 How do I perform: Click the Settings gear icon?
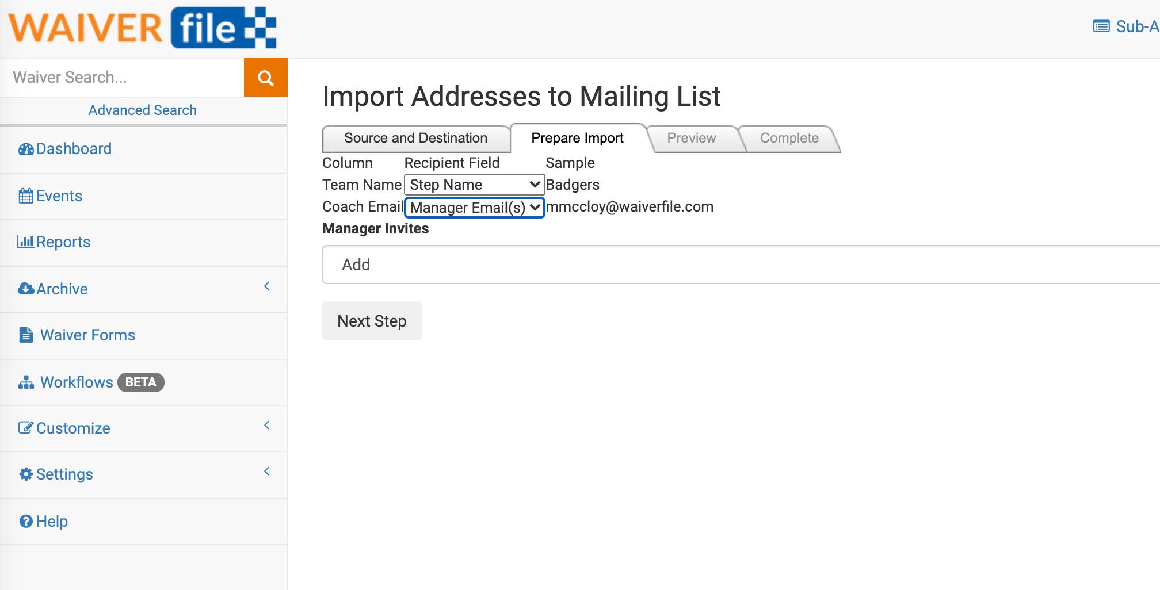(25, 474)
